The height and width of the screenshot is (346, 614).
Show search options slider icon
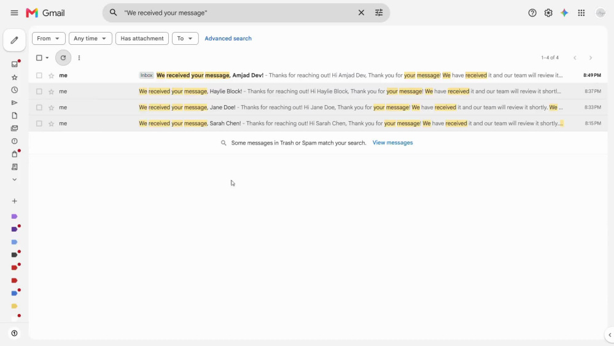379,12
